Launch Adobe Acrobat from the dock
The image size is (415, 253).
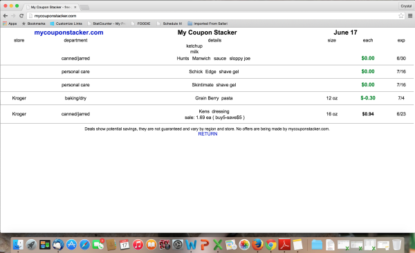coord(284,245)
